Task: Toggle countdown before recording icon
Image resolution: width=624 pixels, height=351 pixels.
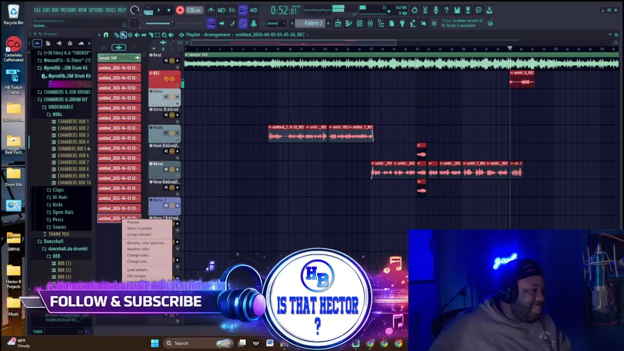Action: [x=232, y=10]
